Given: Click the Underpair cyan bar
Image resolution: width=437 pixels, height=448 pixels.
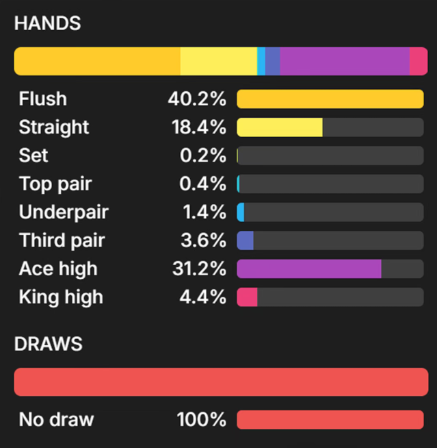Looking at the screenshot, I should pyautogui.click(x=241, y=212).
